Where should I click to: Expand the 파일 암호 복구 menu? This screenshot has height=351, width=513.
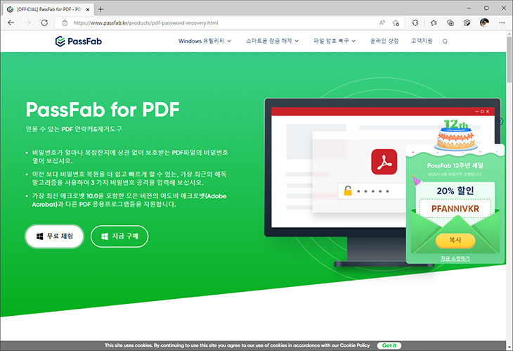335,41
